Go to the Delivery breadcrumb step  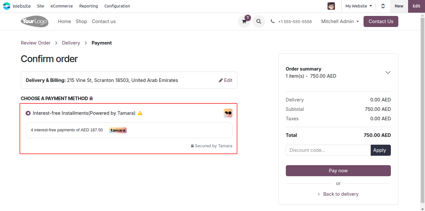[71, 43]
